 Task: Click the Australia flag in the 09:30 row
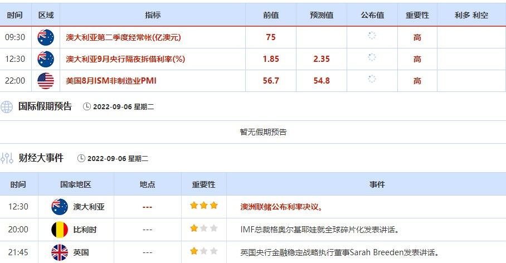(x=46, y=37)
